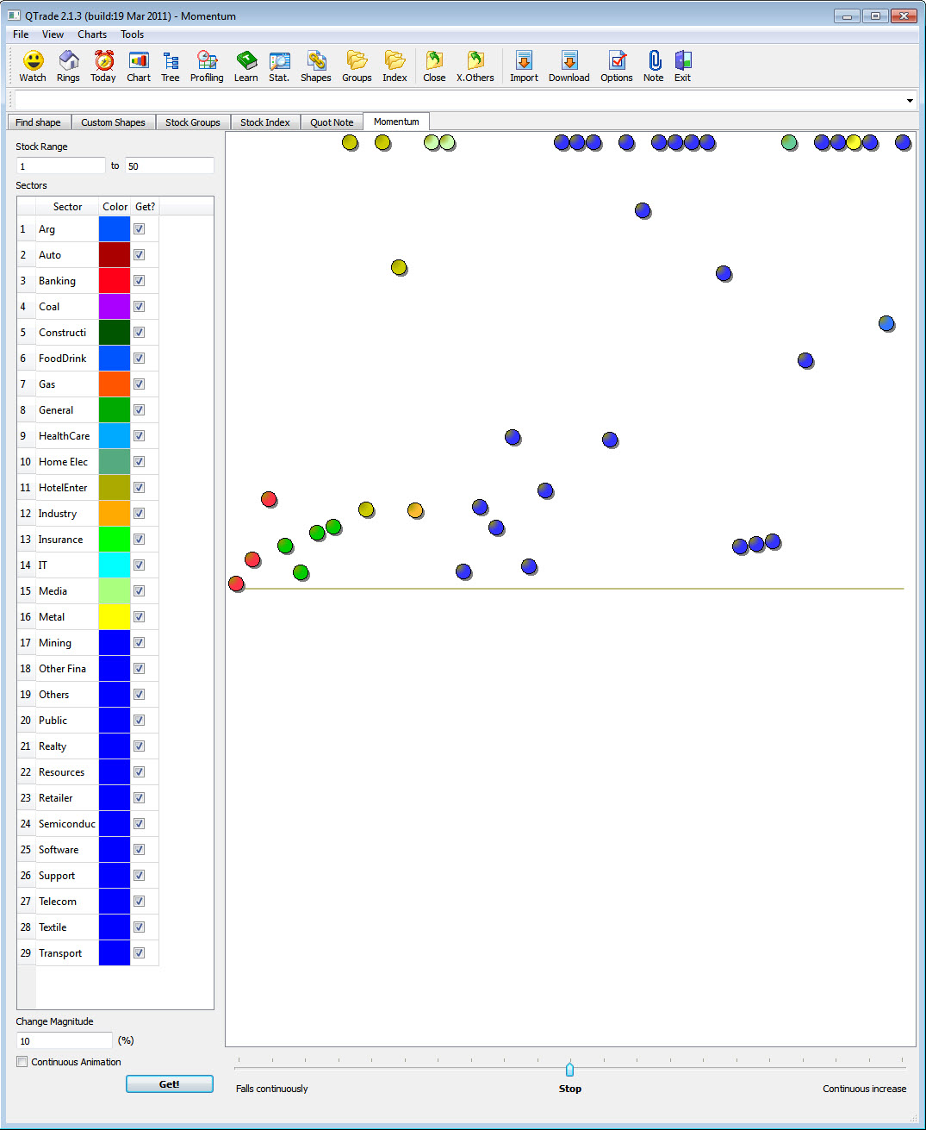Change the color swatch for Metal sector
The height and width of the screenshot is (1130, 926).
114,616
